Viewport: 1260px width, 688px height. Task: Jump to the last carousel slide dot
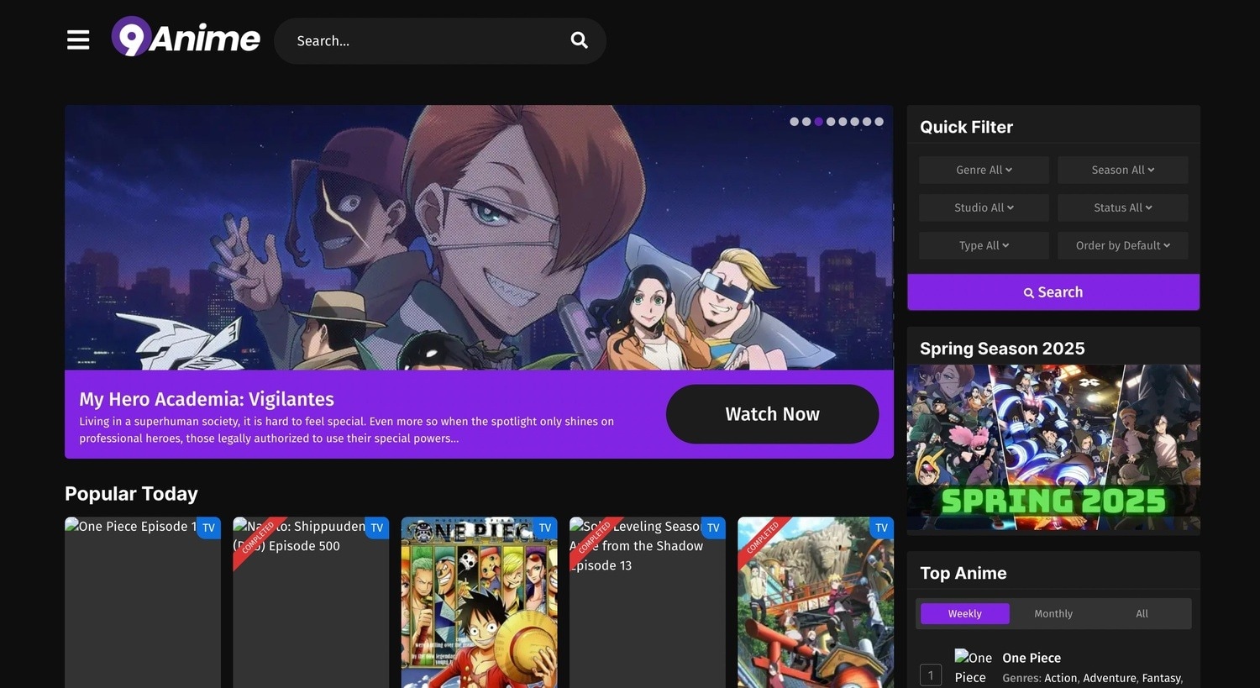click(879, 122)
